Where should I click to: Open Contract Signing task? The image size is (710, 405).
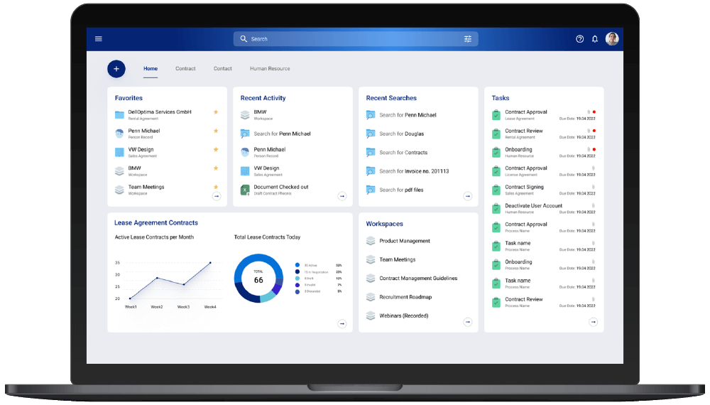click(x=525, y=187)
